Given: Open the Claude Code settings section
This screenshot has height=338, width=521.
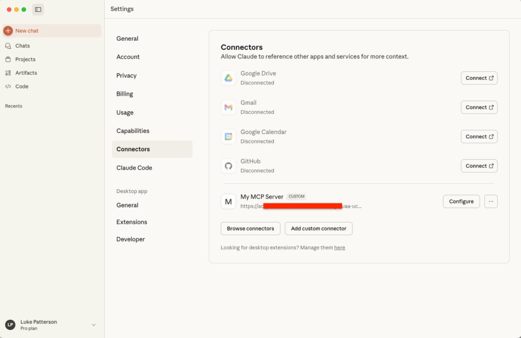Looking at the screenshot, I should [x=134, y=168].
